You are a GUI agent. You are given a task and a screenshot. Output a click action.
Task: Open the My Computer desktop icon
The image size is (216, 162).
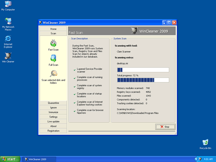(x=8, y=4)
